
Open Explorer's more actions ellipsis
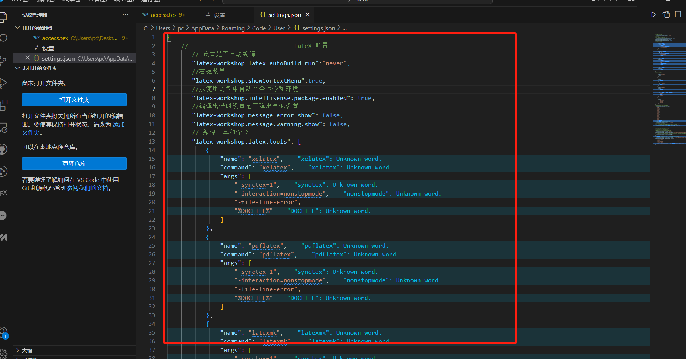click(x=126, y=15)
